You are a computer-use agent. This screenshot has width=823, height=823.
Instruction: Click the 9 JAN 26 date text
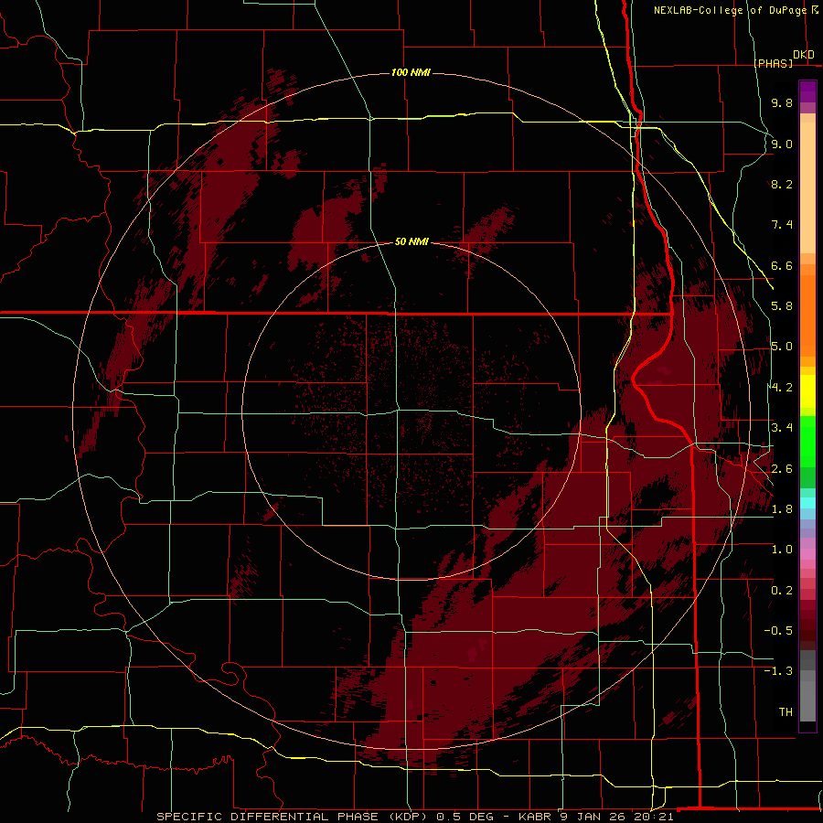pyautogui.click(x=593, y=817)
